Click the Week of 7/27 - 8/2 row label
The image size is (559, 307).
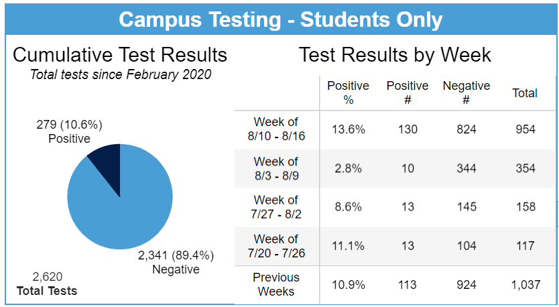[276, 206]
